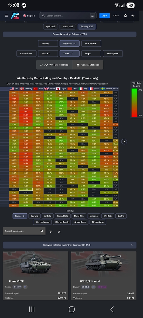This screenshot has height=318, width=143.
Task: Click the vehicle search magnifier icon
Action: [42, 231]
